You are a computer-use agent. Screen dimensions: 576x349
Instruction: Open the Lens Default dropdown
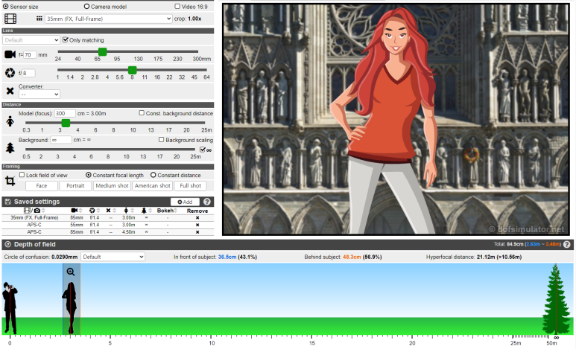[x=31, y=39]
